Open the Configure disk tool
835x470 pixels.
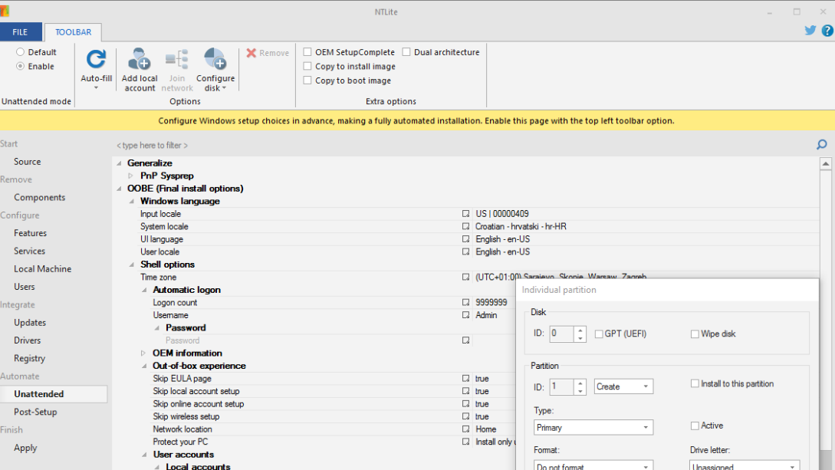(x=215, y=69)
